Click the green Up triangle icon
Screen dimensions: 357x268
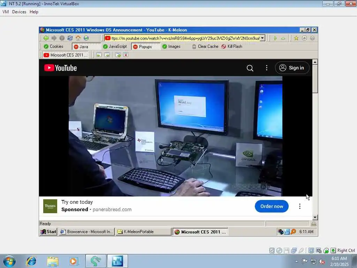point(283,38)
